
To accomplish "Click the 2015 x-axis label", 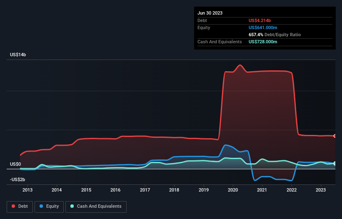I will tap(86, 190).
